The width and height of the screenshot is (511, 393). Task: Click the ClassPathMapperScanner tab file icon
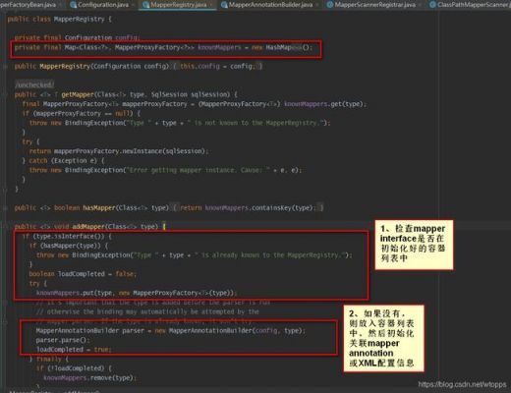(x=432, y=5)
